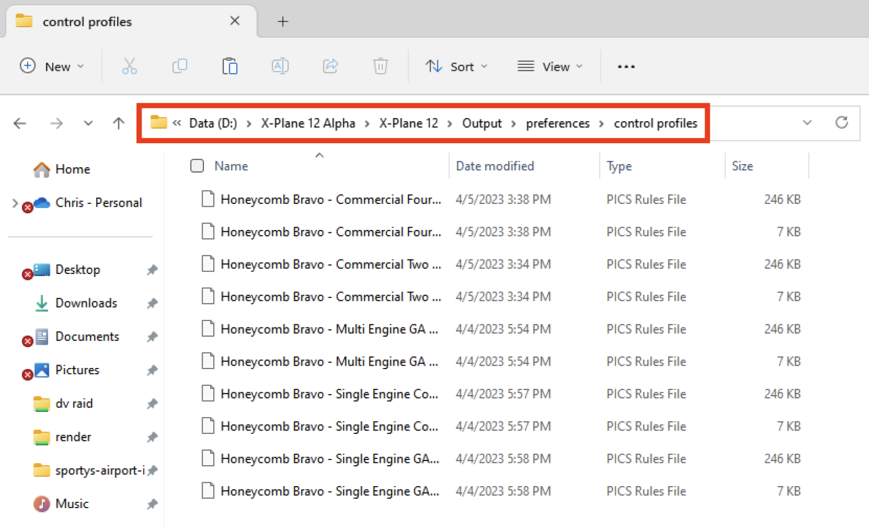Click the Delete icon in the toolbar

tap(380, 66)
